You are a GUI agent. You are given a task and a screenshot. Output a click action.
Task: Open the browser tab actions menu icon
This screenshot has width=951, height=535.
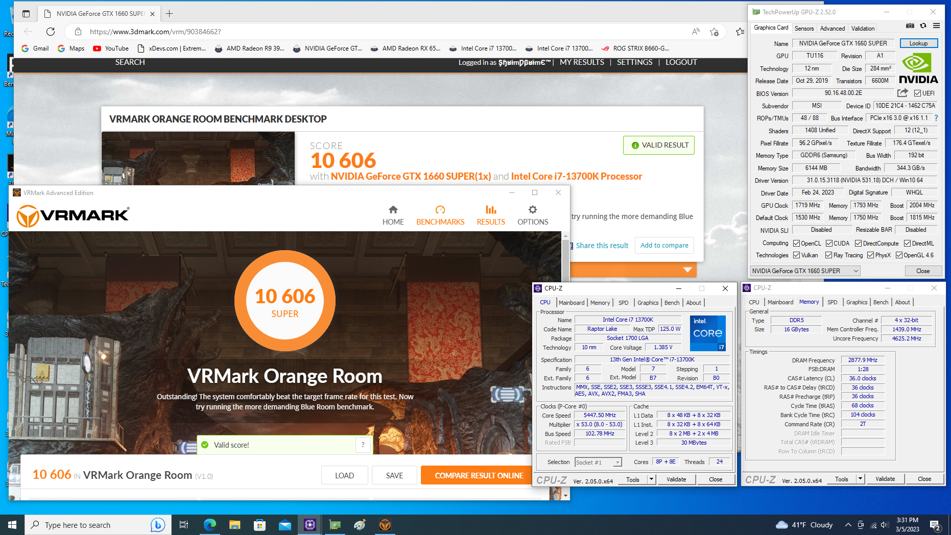pyautogui.click(x=26, y=14)
